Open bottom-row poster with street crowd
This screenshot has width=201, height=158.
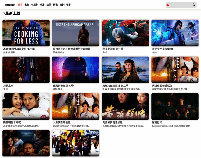point(76,143)
